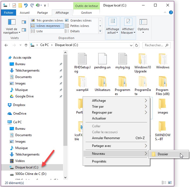Open the wamp64 folder icon

coord(82,82)
